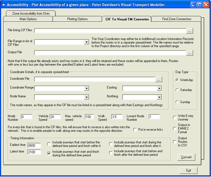The width and height of the screenshot is (211, 177).
Task: Open the Coordinate Range dropdown
Action: click(86, 88)
